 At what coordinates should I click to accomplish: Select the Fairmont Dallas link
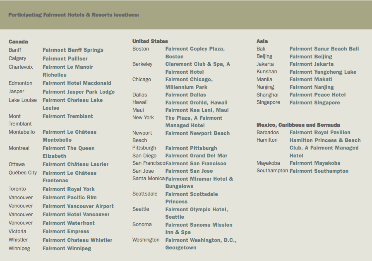pyautogui.click(x=185, y=95)
